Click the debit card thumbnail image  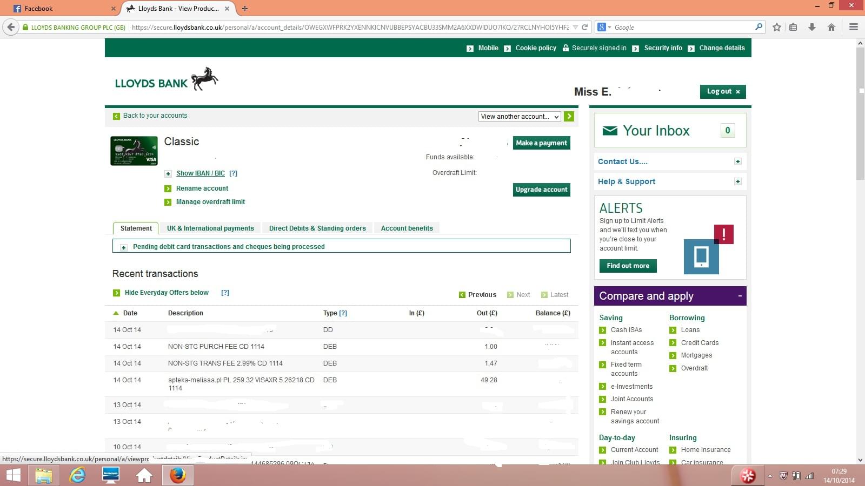pos(134,151)
